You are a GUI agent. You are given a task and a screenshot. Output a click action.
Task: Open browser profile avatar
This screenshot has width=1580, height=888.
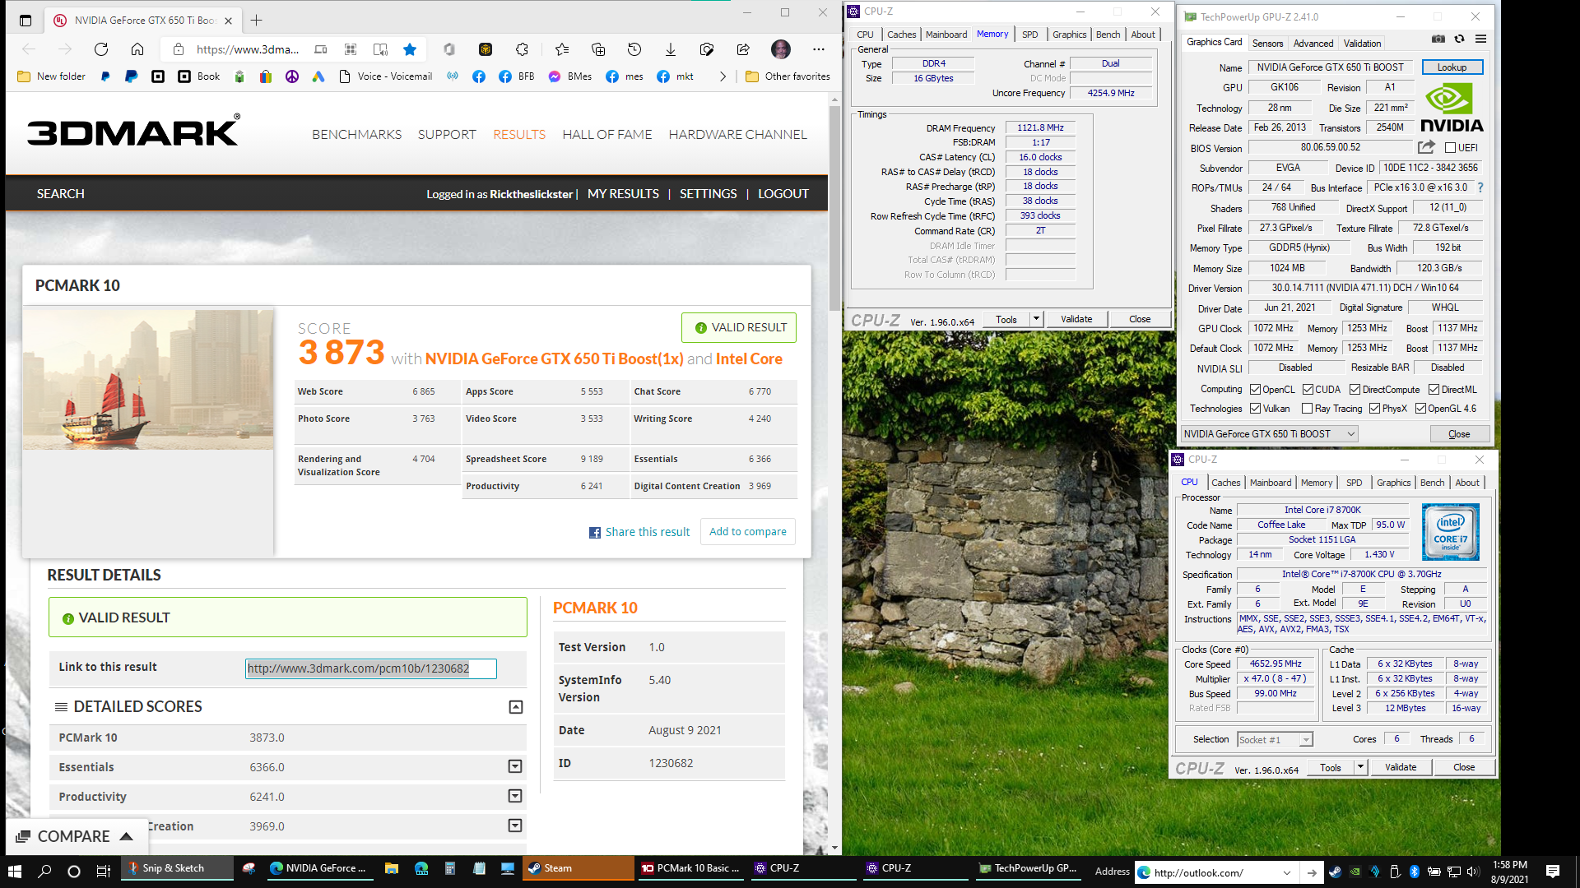coord(781,49)
